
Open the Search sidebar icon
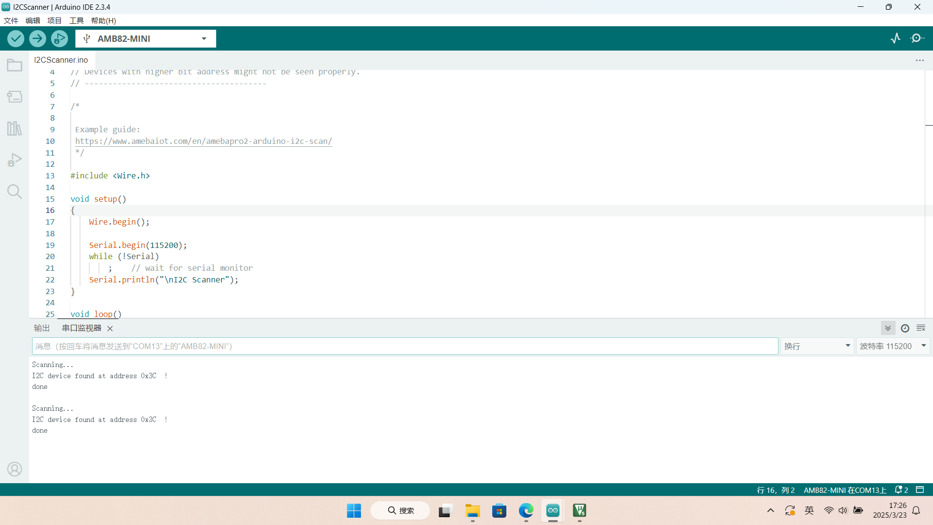click(15, 192)
